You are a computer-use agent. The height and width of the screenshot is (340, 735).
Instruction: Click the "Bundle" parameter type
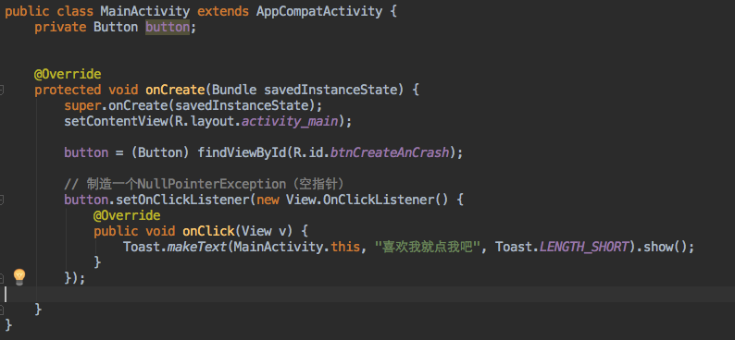(x=234, y=90)
